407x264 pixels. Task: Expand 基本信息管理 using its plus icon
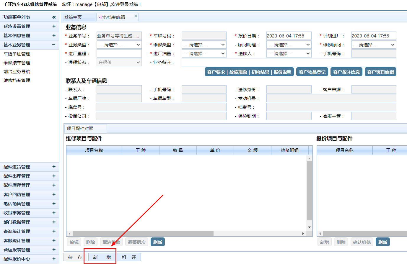pos(54,35)
